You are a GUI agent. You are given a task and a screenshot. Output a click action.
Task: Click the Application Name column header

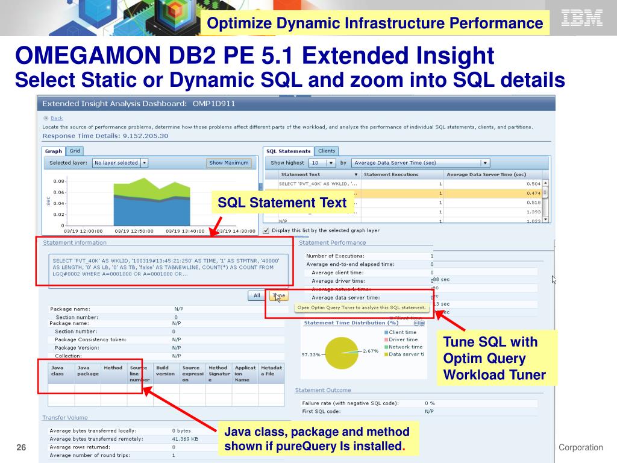point(245,374)
